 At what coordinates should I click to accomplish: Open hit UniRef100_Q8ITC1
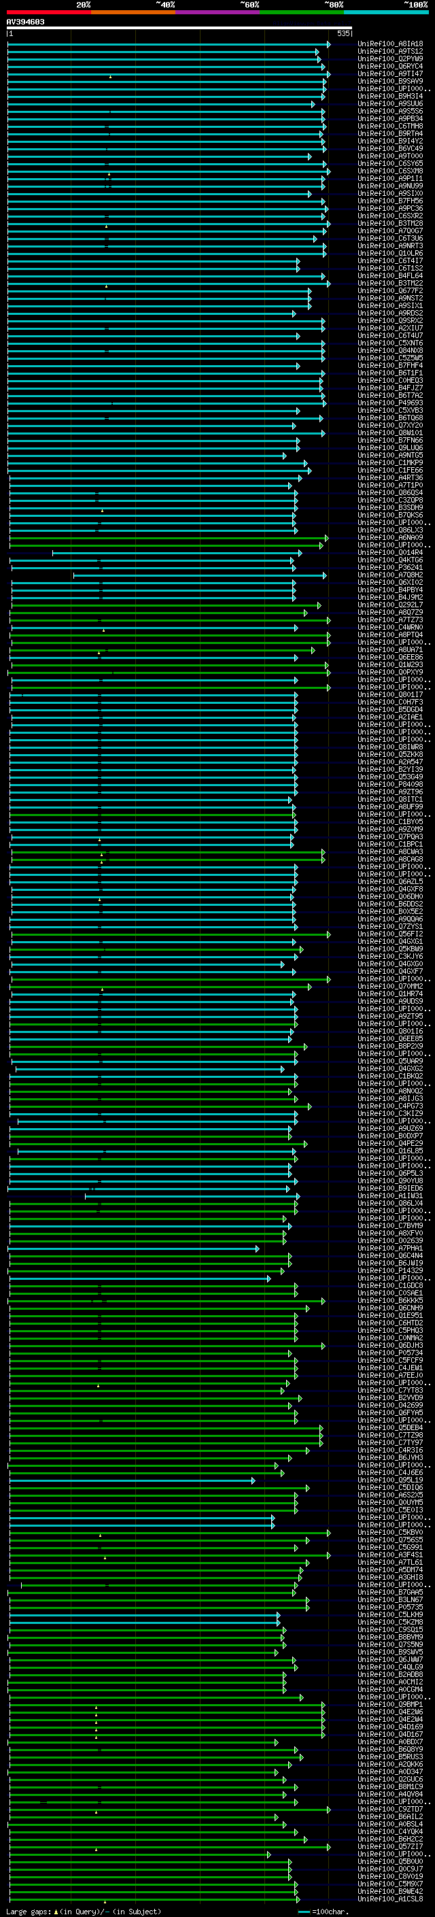[390, 799]
